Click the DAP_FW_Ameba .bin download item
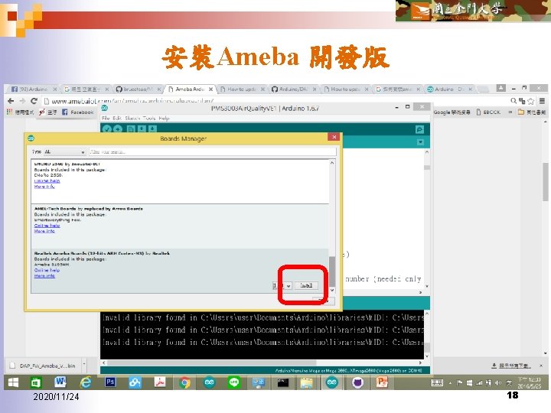Image resolution: width=551 pixels, height=413 pixels. pyautogui.click(x=43, y=366)
